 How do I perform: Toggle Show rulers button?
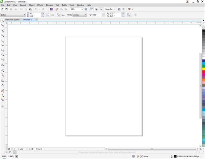tap(92, 9)
